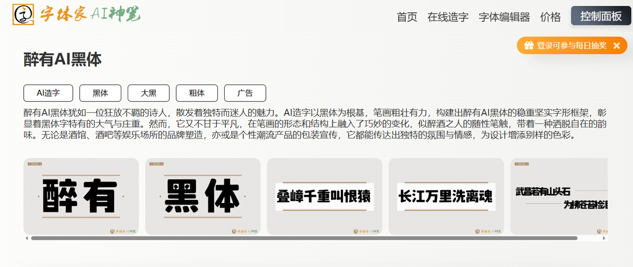Select the AI造字 tag
The image size is (633, 267).
(48, 93)
